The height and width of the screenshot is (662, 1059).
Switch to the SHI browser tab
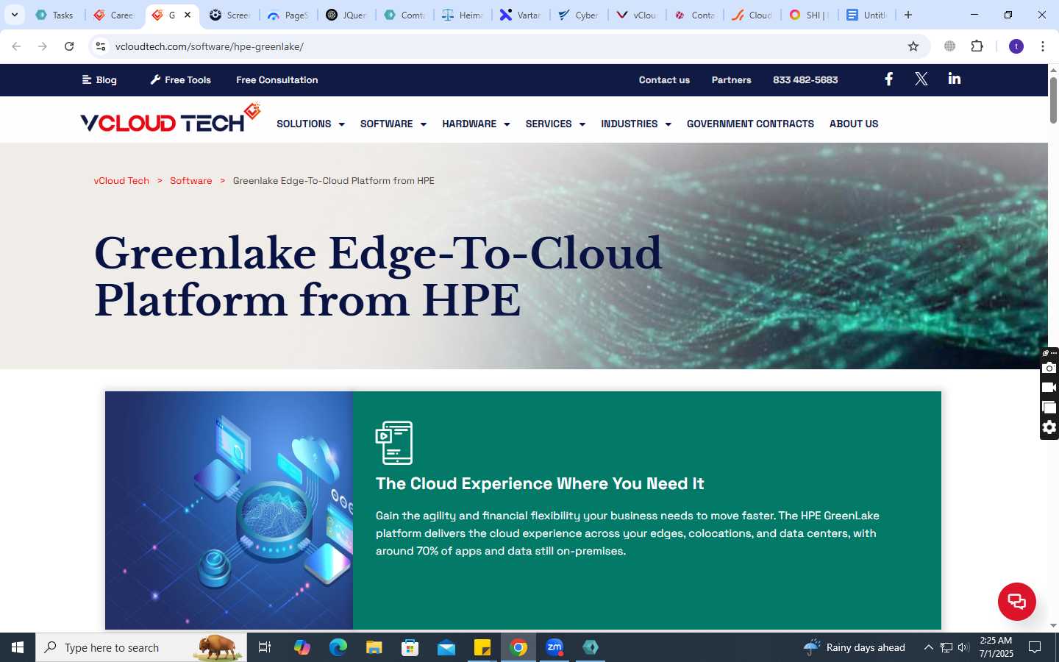(x=810, y=15)
